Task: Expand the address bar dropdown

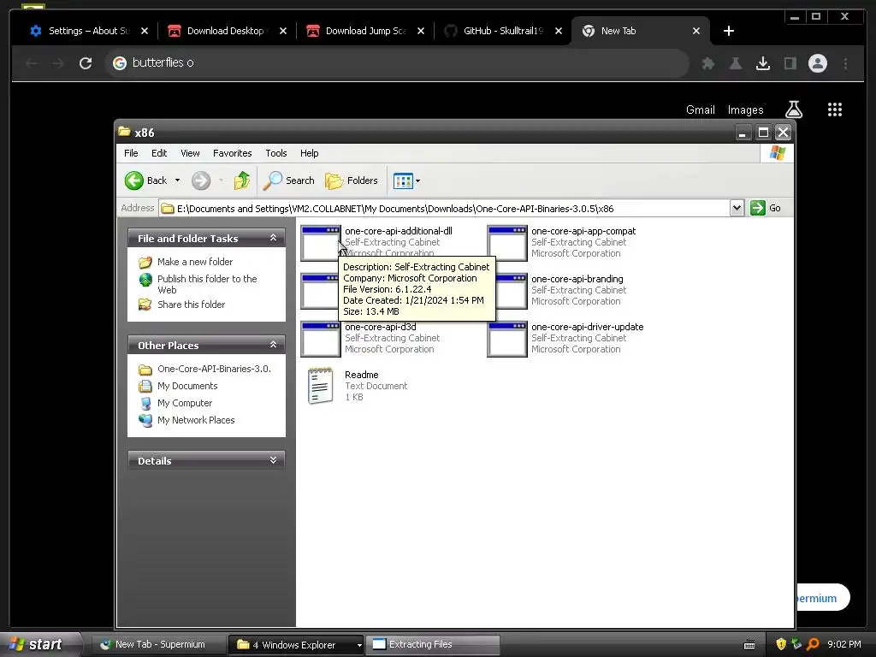Action: (737, 208)
